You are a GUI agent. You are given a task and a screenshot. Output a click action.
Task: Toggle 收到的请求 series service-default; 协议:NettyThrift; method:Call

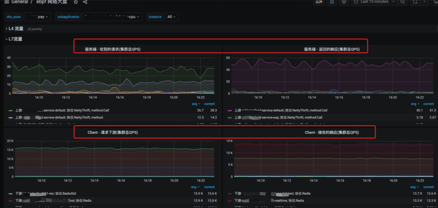click(x=62, y=110)
